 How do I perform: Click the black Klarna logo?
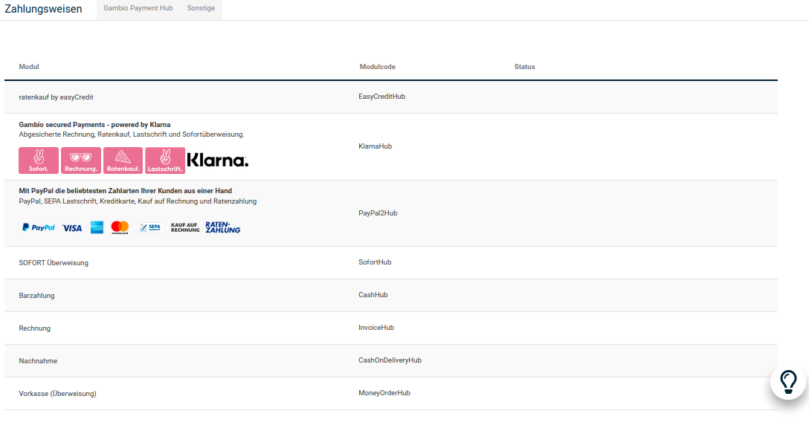click(218, 160)
